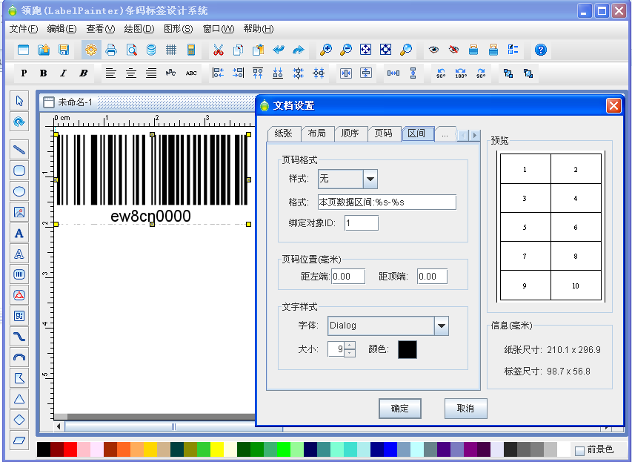The width and height of the screenshot is (632, 462).
Task: Open the 绘图(D) menu
Action: (x=139, y=29)
